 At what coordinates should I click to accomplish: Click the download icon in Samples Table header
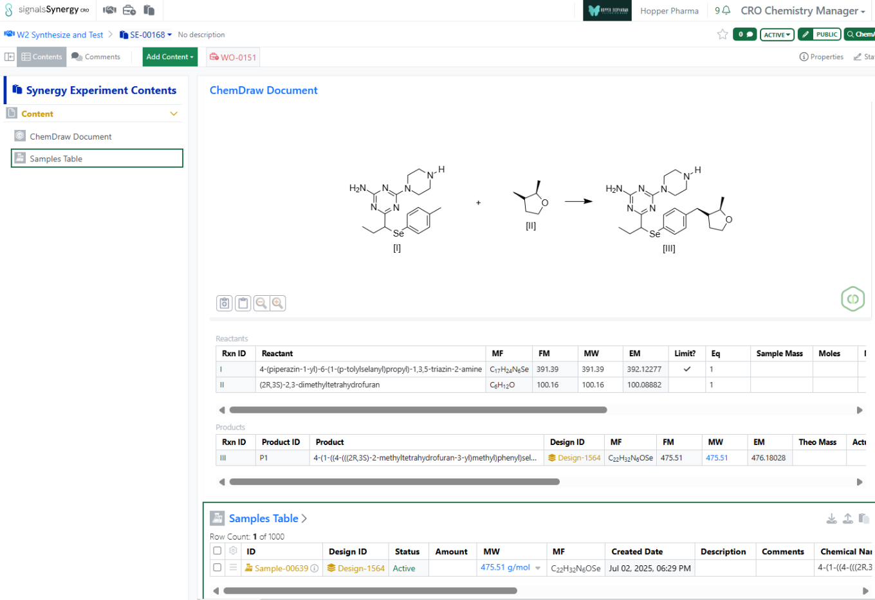tap(832, 518)
